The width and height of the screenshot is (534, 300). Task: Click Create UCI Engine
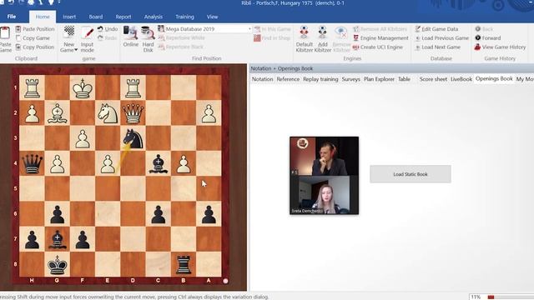tap(378, 47)
